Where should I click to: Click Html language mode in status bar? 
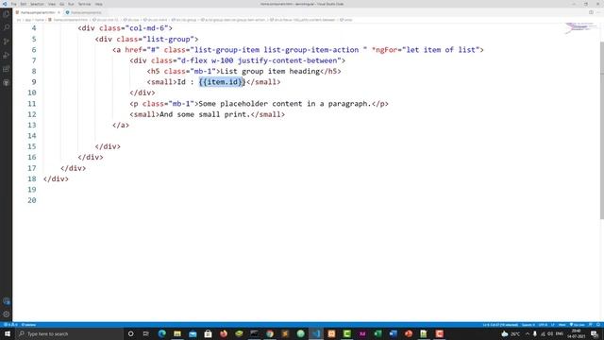tap(562, 325)
